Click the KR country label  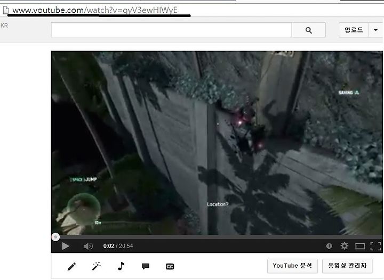[4, 26]
